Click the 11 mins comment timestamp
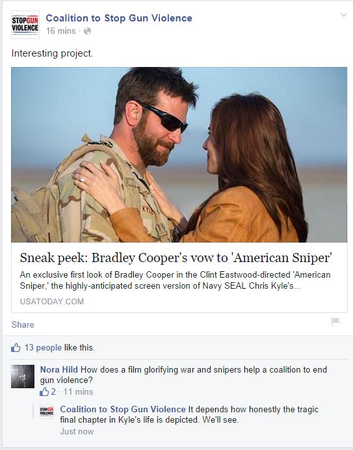The width and height of the screenshot is (353, 450). pos(78,391)
